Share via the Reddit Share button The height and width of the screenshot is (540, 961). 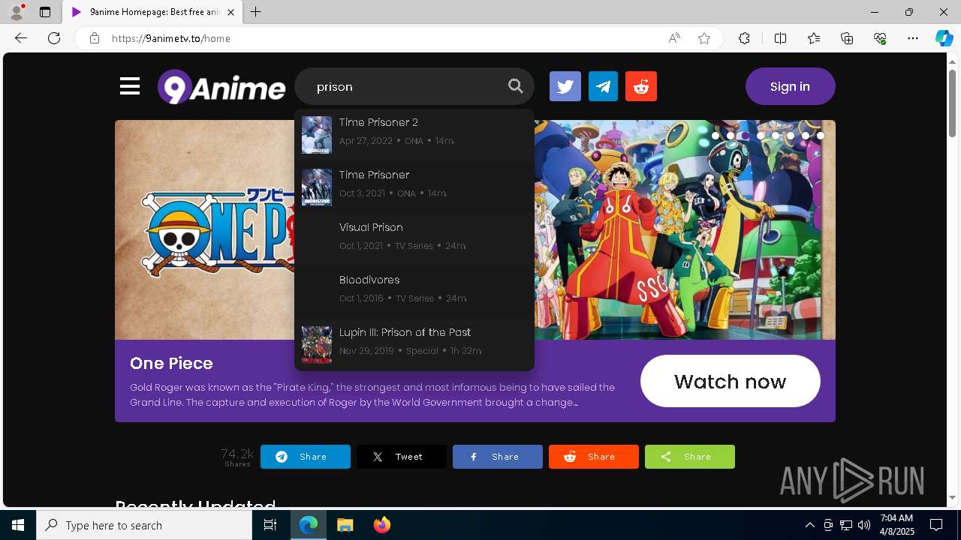coord(594,457)
